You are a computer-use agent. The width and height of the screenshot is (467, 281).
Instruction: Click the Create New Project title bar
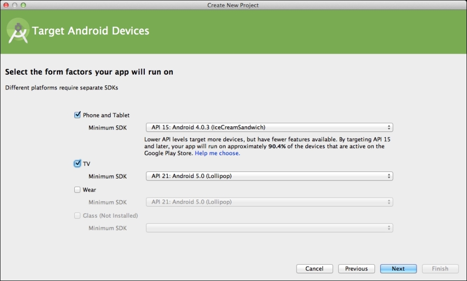[233, 5]
